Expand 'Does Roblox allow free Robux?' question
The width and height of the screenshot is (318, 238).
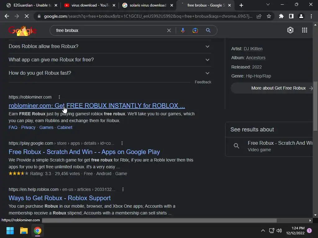point(110,46)
